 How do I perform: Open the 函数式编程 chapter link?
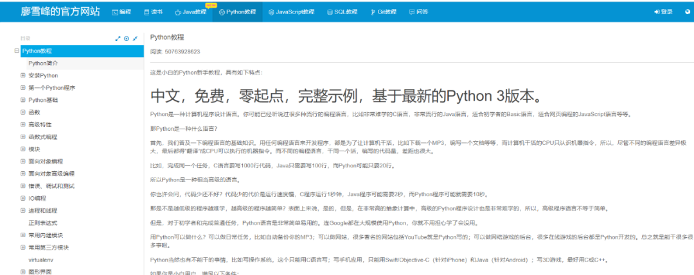(x=43, y=137)
